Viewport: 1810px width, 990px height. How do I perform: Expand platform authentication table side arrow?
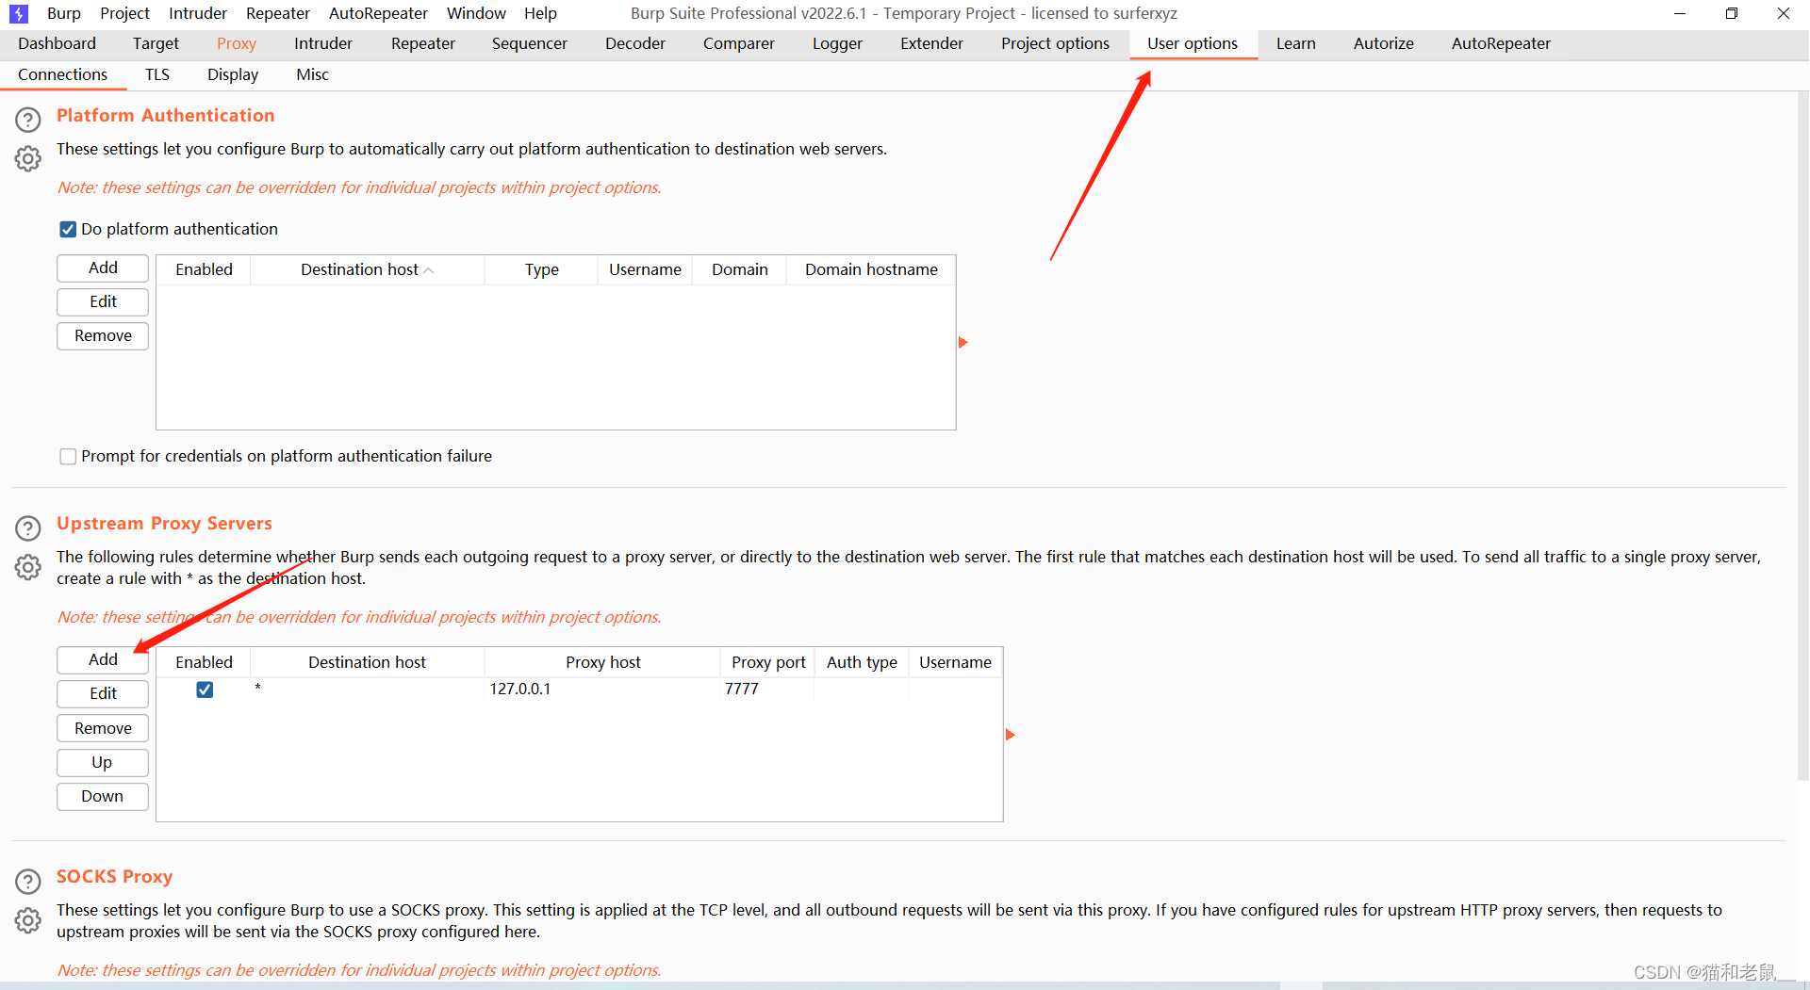tap(963, 342)
